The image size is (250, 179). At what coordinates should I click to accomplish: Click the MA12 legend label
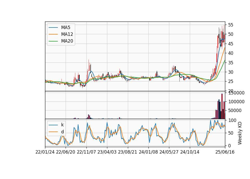tap(67, 34)
